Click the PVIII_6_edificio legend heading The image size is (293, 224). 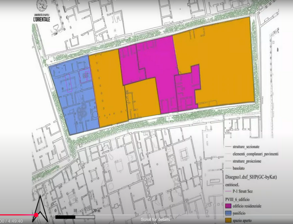[237, 199]
